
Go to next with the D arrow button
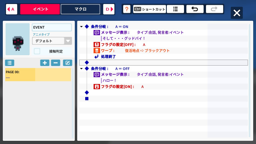pos(109,9)
